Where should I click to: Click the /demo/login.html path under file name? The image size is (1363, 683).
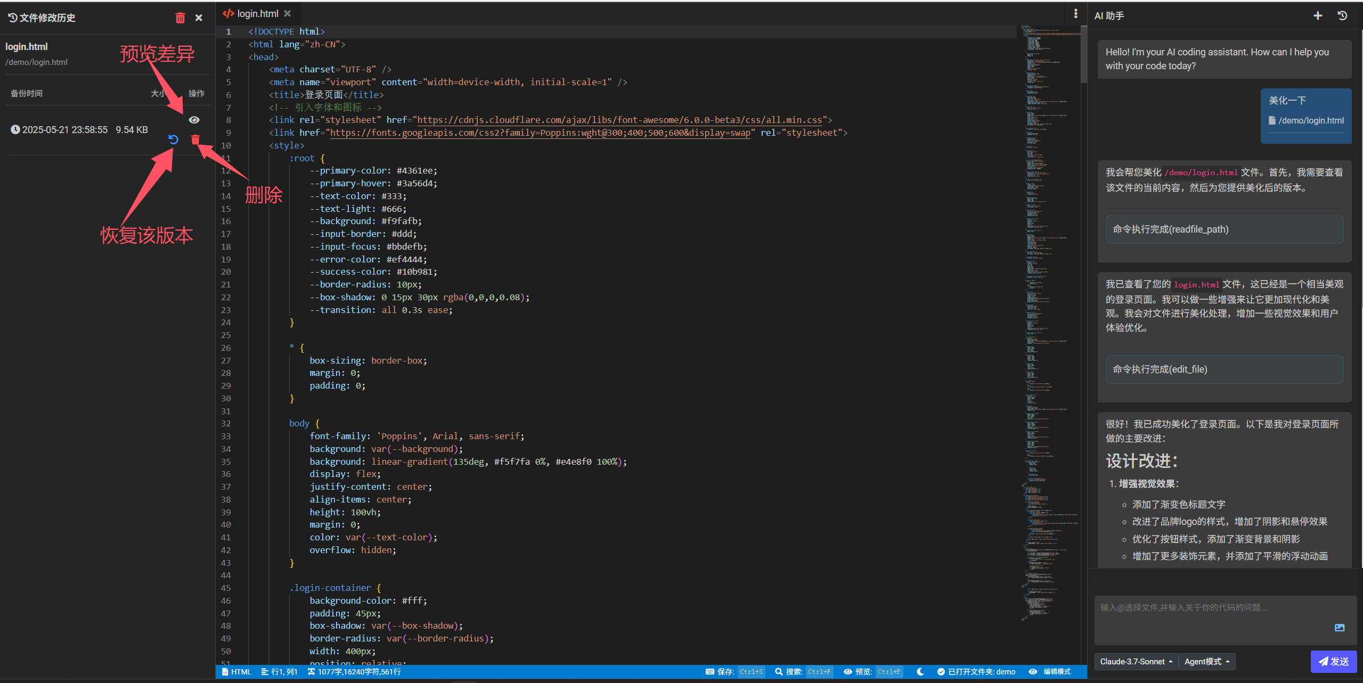36,62
